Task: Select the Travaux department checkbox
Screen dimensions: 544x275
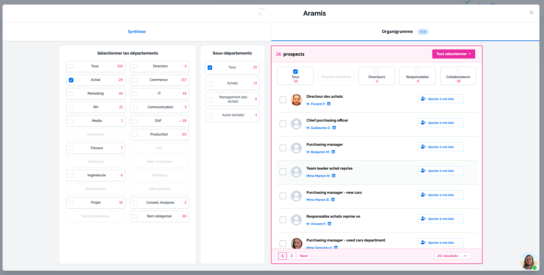Action: click(71, 148)
